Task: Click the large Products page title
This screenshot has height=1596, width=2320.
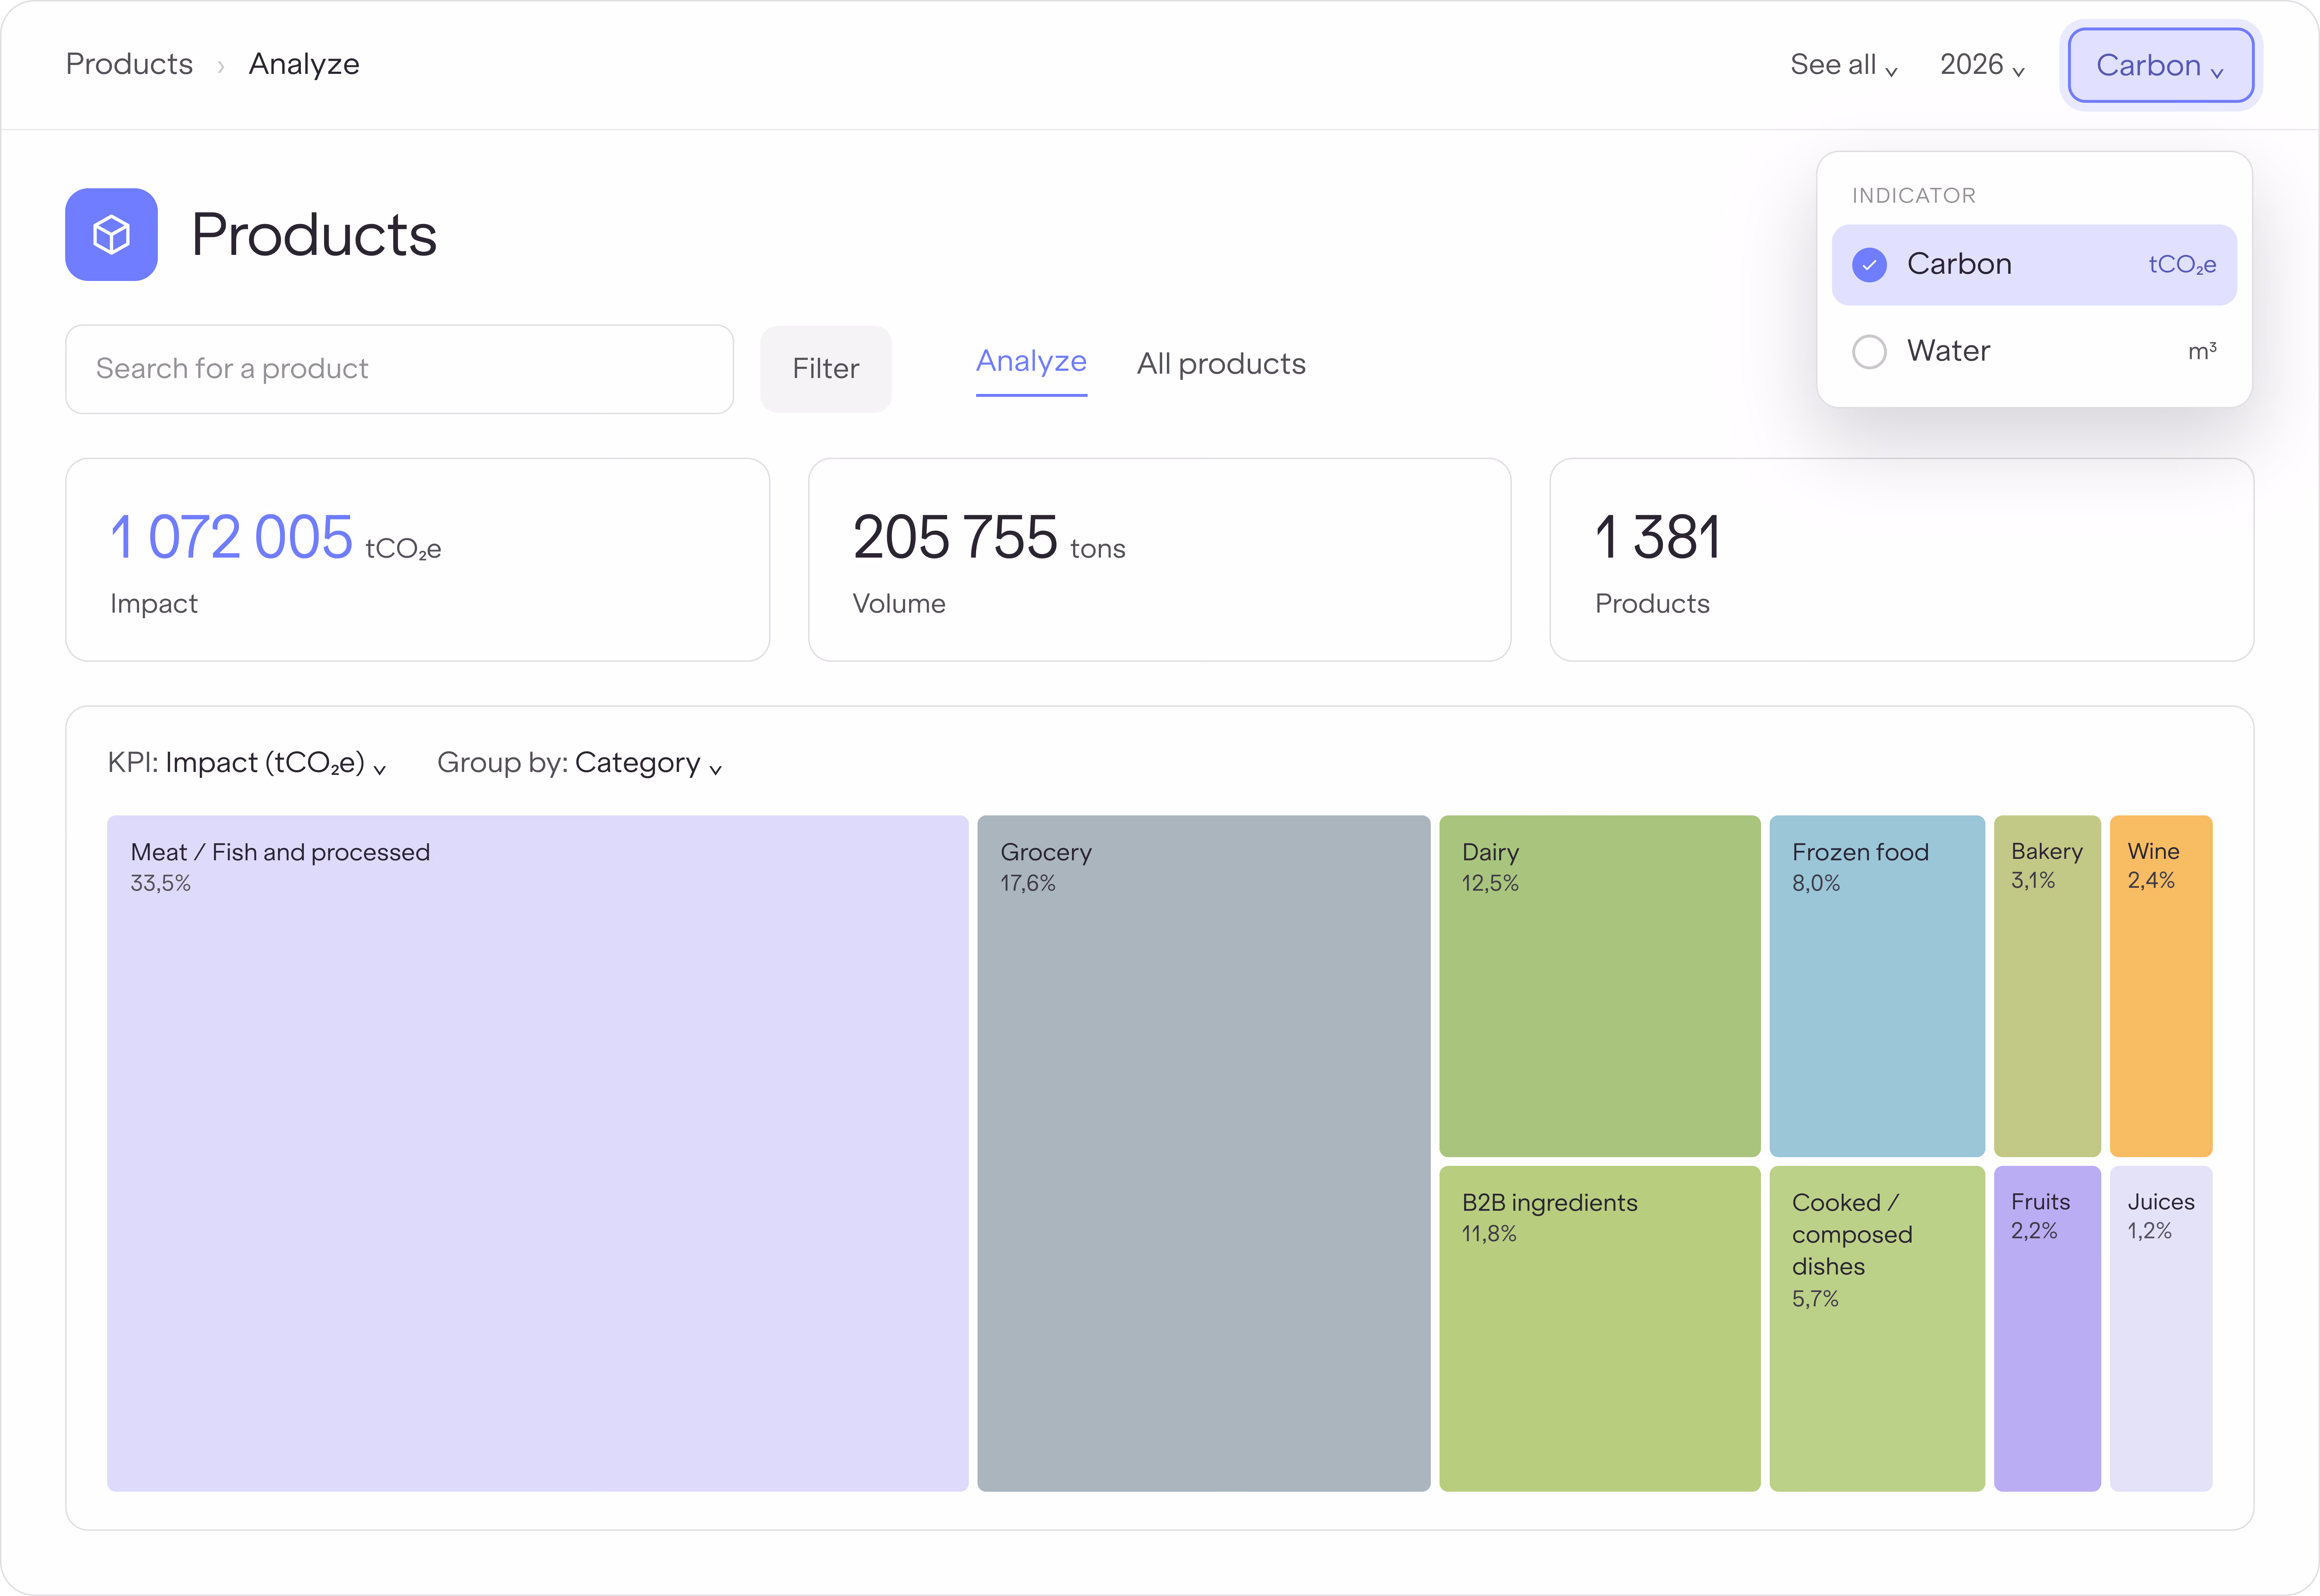Action: click(314, 235)
